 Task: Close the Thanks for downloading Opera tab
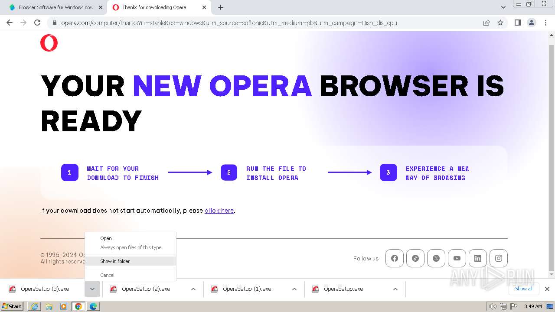click(203, 7)
